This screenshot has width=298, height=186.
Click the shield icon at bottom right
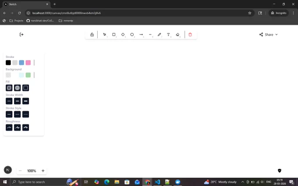coord(280,171)
